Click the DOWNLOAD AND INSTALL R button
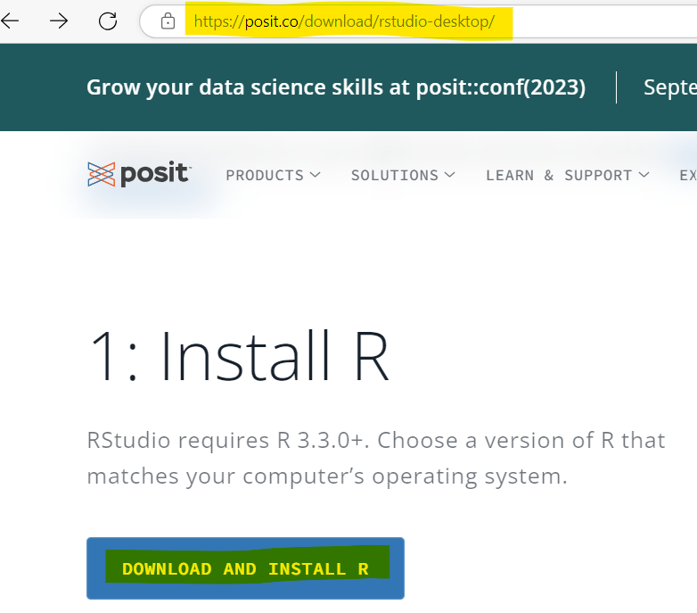The width and height of the screenshot is (697, 613). pyautogui.click(x=245, y=568)
